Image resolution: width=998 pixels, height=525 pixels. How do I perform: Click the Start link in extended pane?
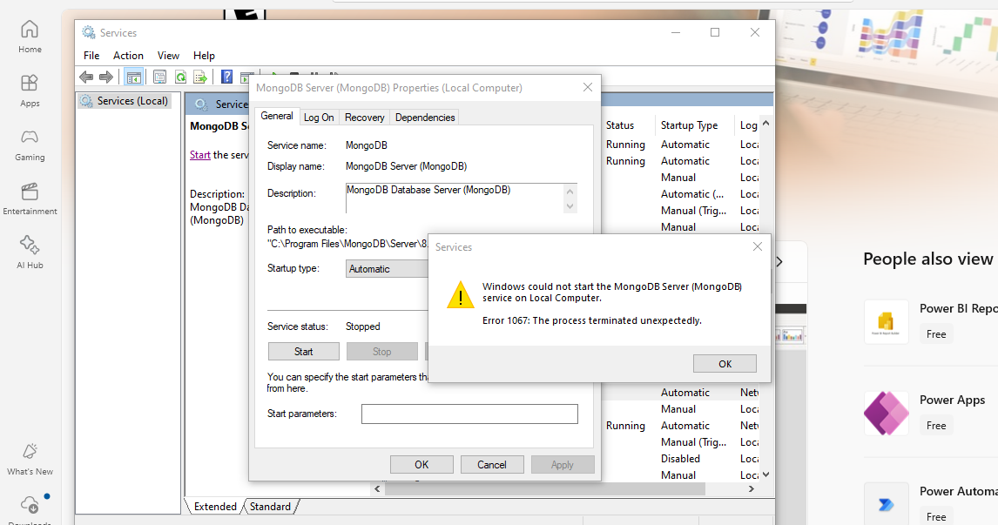point(199,155)
